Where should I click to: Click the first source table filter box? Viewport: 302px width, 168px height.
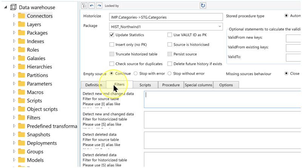(x=222, y=99)
